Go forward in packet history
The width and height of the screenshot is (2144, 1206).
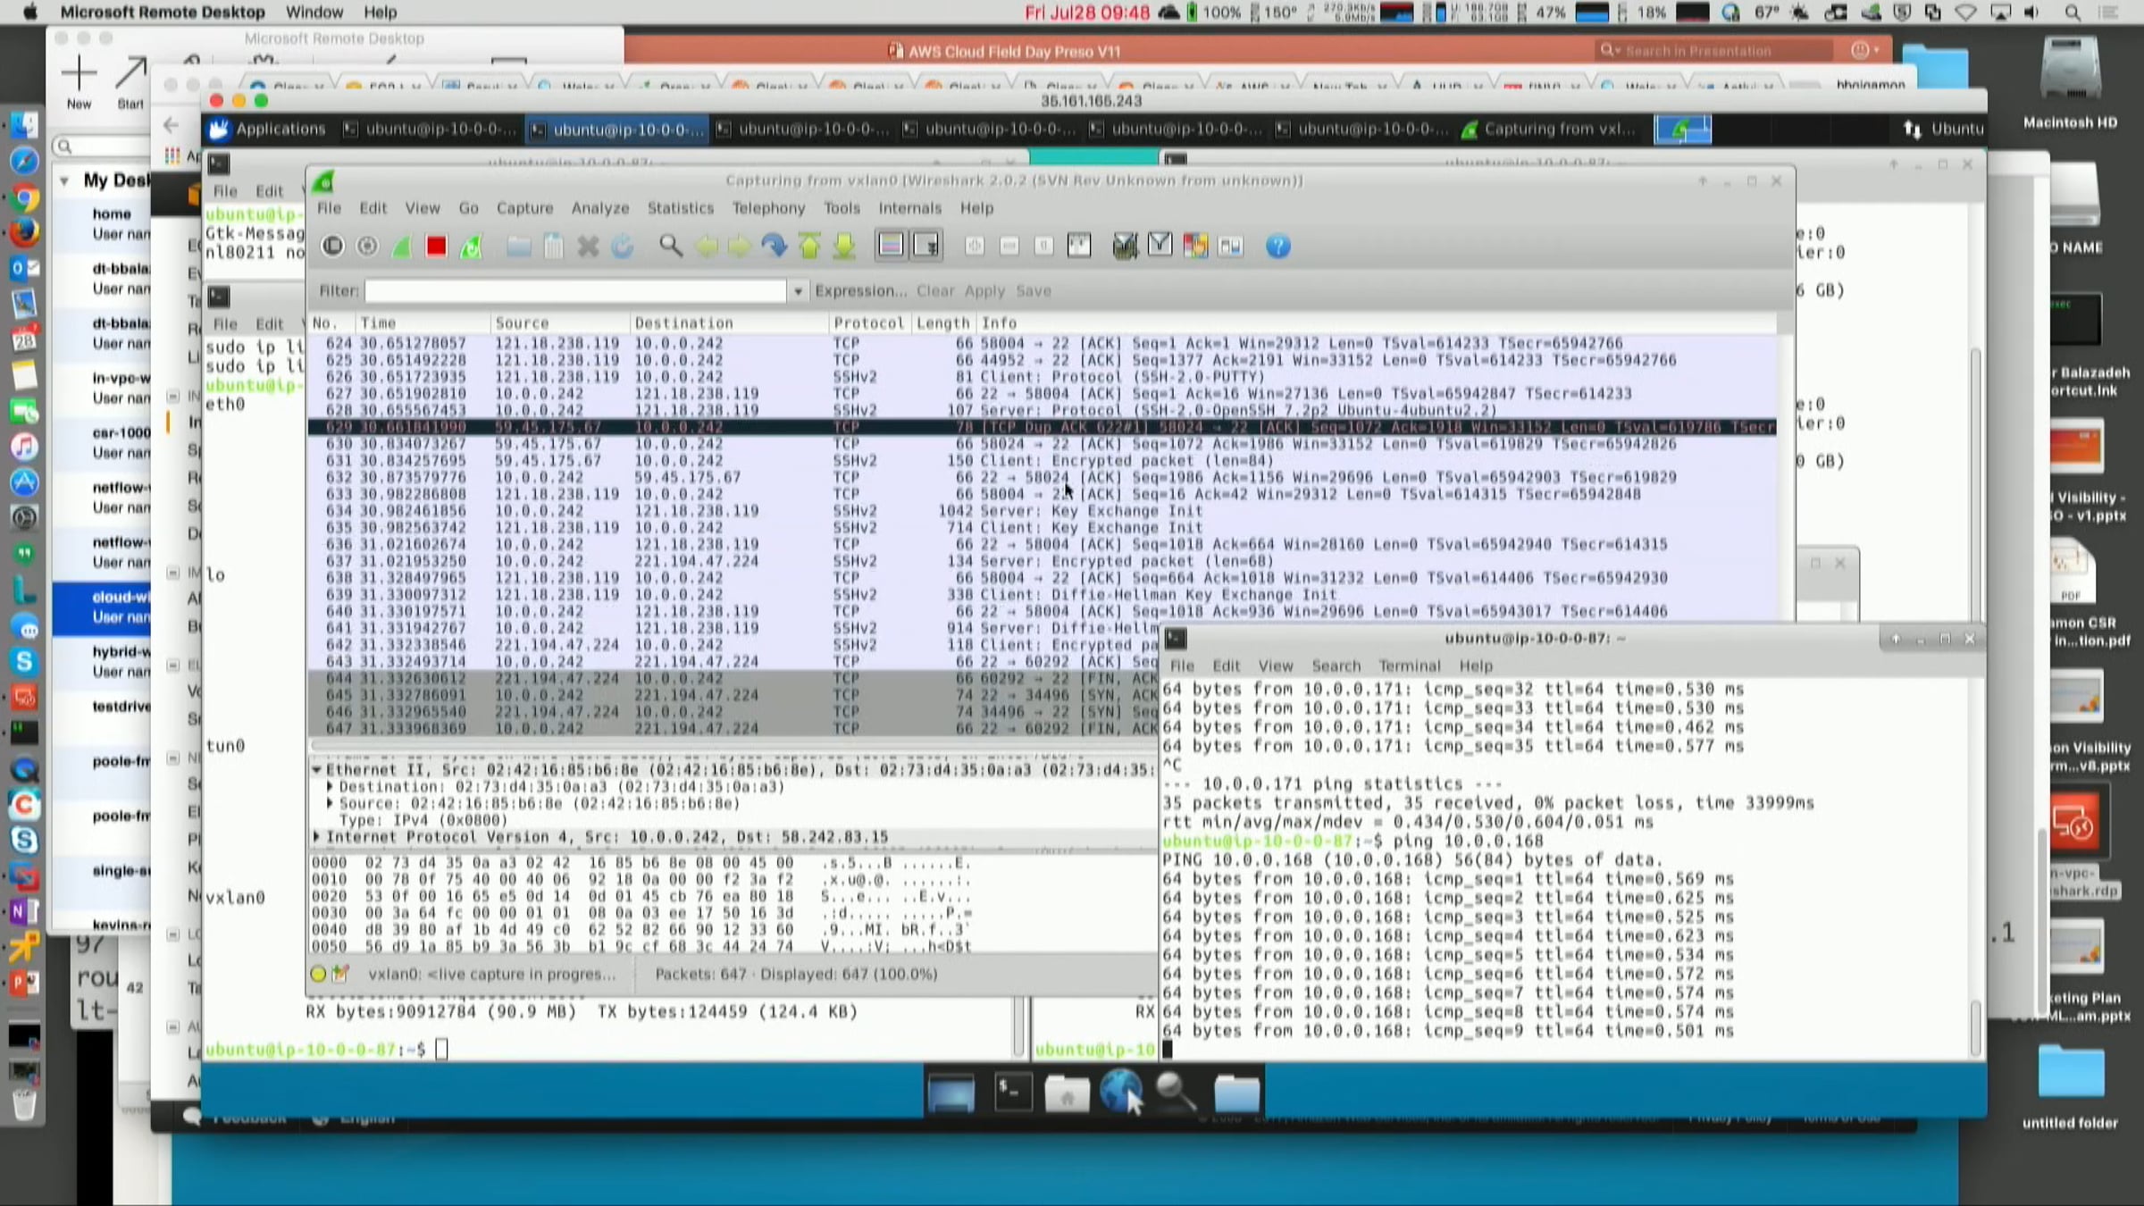[740, 246]
